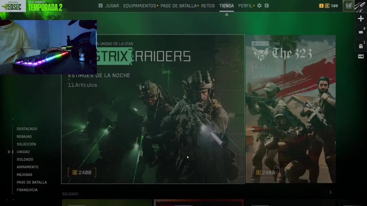Click the '12 Artículos' text
Viewport: 367px width, 206px height.
click(x=266, y=76)
